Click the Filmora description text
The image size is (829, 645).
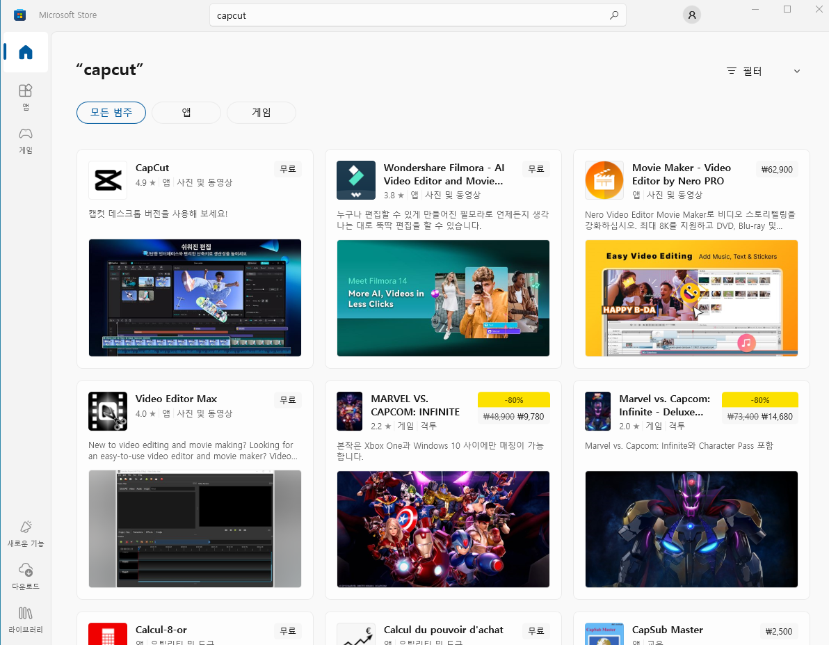(x=443, y=220)
